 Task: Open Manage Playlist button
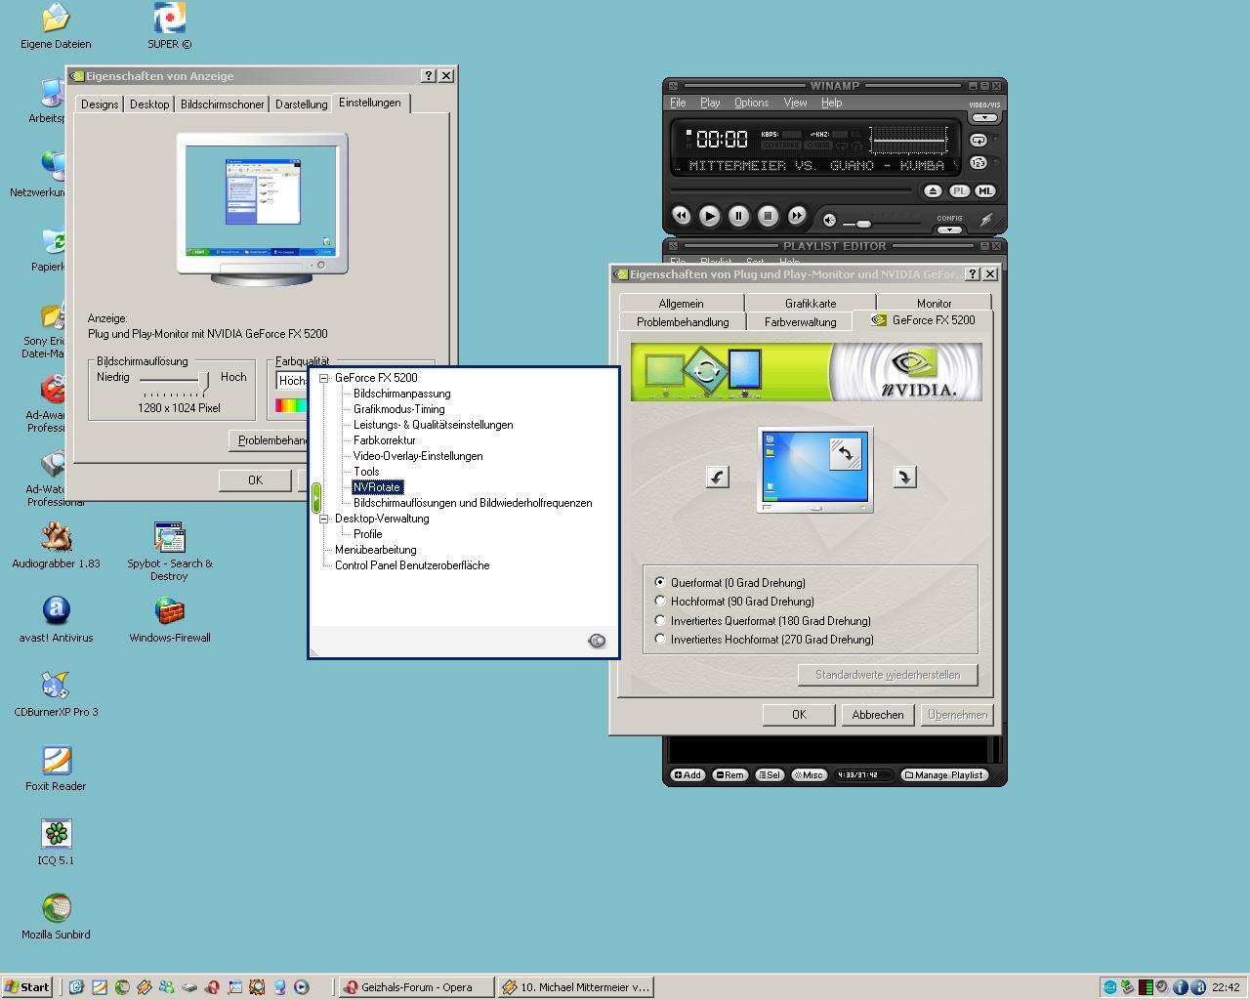coord(944,774)
